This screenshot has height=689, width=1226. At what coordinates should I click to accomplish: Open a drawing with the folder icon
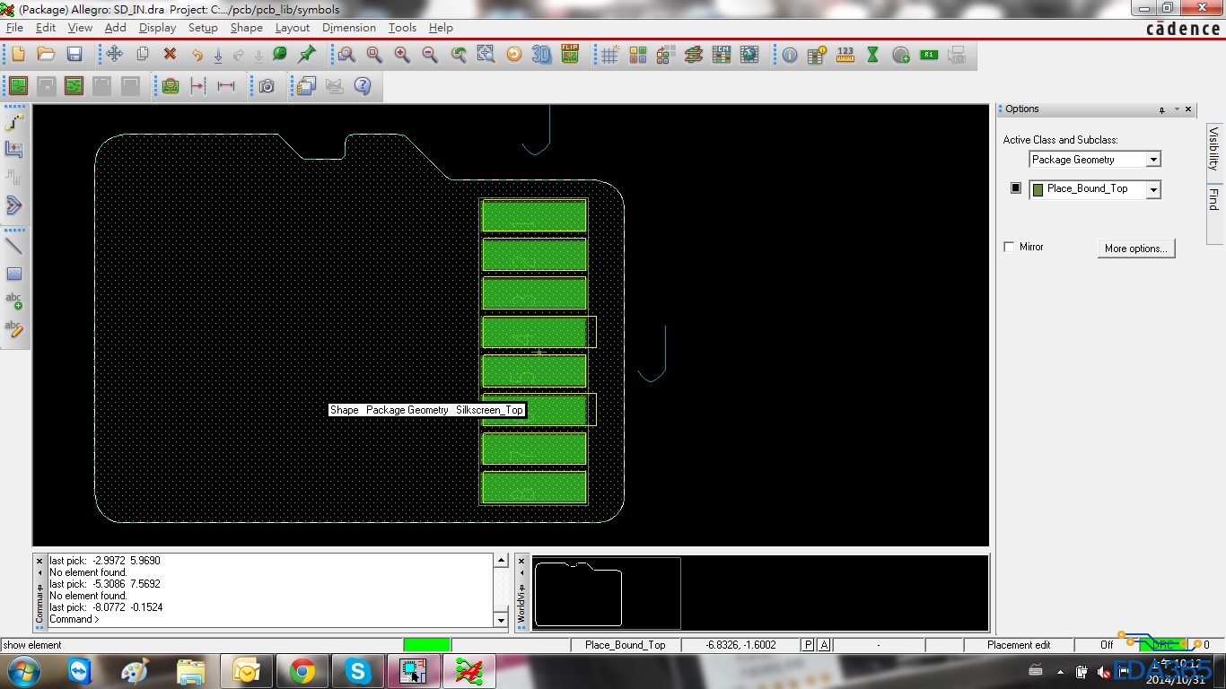tap(46, 55)
